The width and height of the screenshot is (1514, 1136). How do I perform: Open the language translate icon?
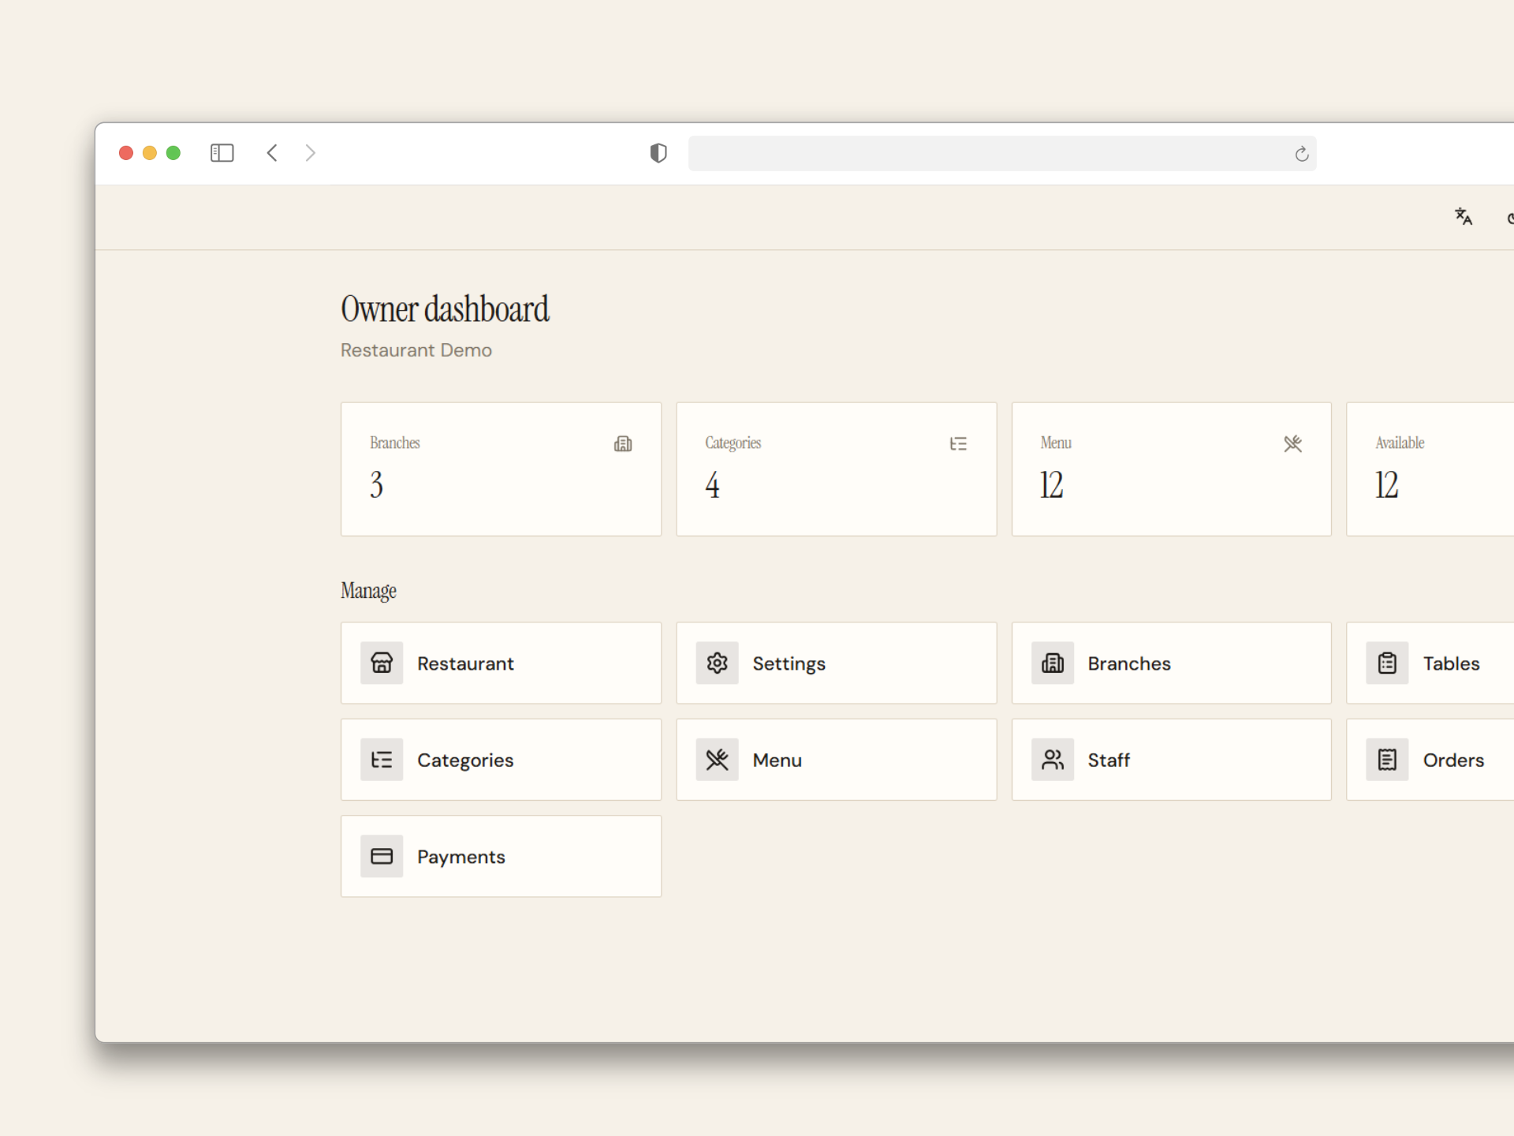(1464, 217)
